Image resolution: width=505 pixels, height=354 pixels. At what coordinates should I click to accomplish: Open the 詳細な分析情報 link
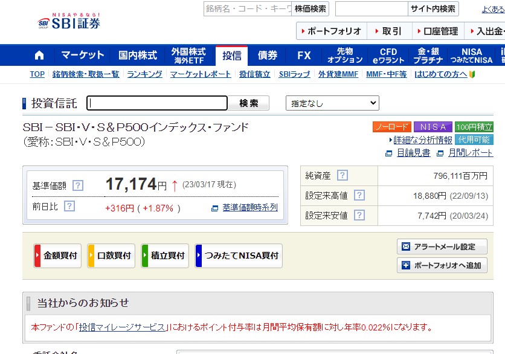(x=423, y=140)
